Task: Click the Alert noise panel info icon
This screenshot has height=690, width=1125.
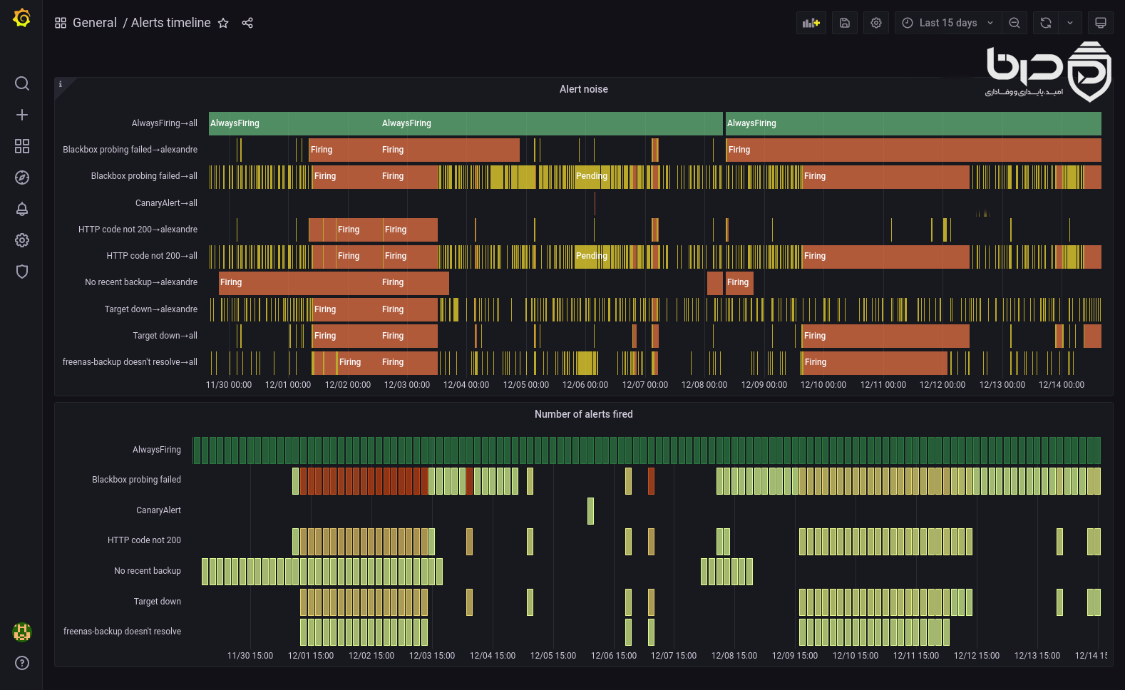Action: click(61, 84)
